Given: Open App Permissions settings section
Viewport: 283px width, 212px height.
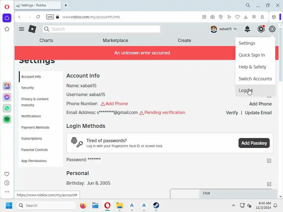Looking at the screenshot, I should (41, 161).
